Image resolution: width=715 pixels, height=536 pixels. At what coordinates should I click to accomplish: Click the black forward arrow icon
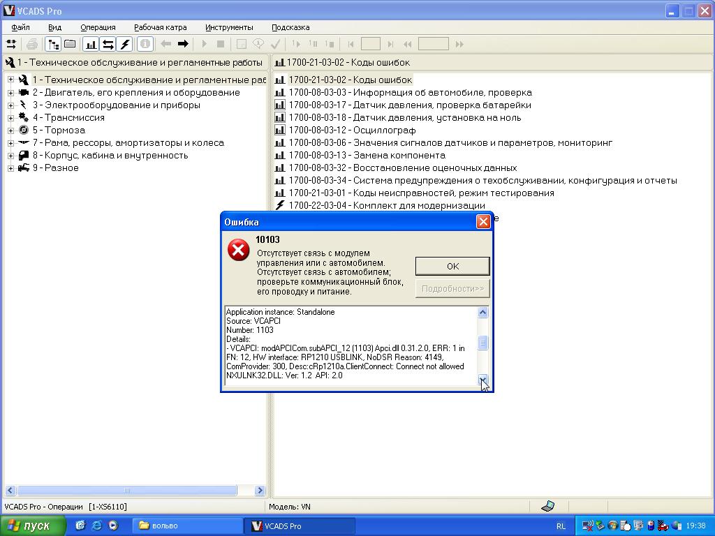point(183,44)
